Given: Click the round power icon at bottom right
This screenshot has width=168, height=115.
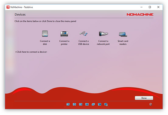Looking at the screenshot, I should coord(151,104).
